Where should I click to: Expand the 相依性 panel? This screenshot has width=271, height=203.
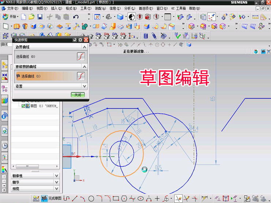(56, 176)
